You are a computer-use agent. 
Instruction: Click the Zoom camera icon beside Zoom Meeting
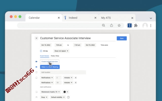point(36,67)
